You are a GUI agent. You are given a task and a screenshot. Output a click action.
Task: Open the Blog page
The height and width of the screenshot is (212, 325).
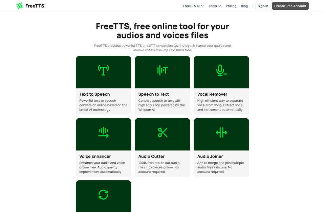(244, 6)
